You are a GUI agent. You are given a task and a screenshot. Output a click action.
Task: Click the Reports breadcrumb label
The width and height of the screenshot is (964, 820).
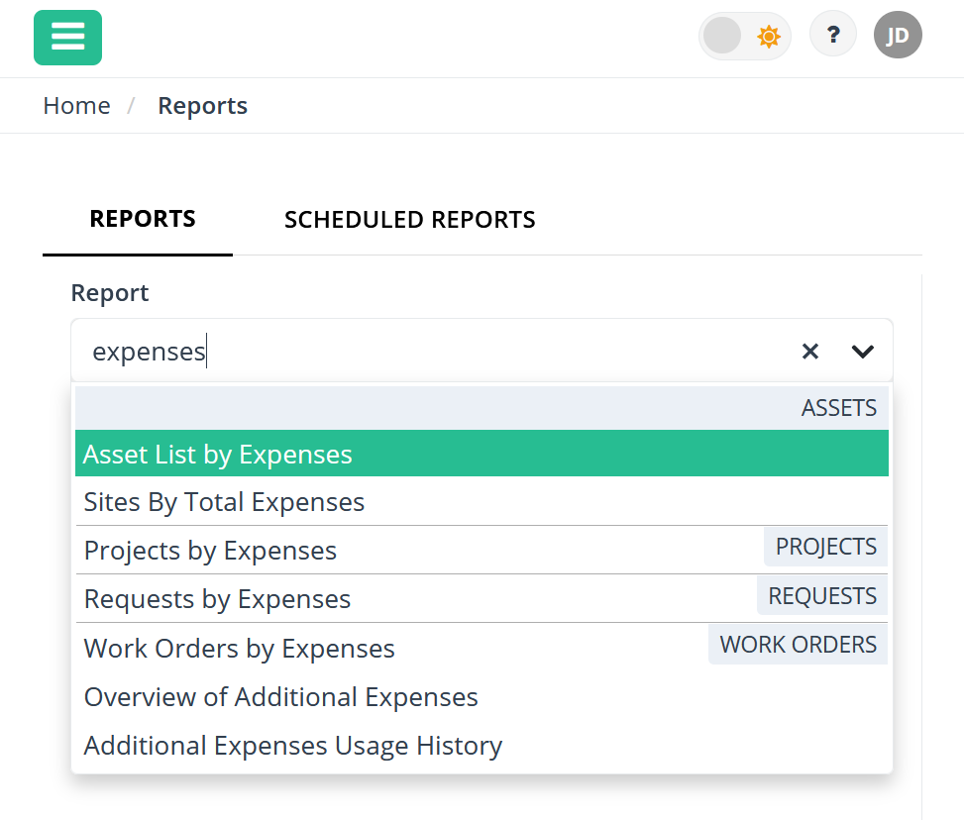(x=202, y=105)
